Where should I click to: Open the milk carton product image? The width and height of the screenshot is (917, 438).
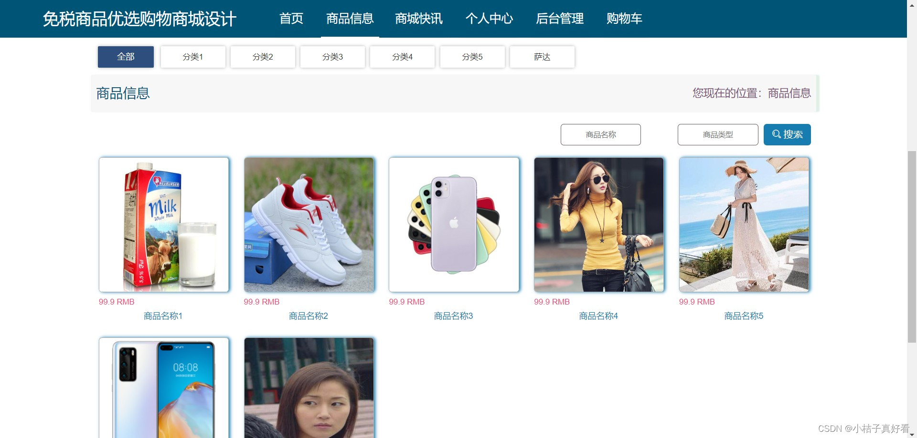[164, 224]
